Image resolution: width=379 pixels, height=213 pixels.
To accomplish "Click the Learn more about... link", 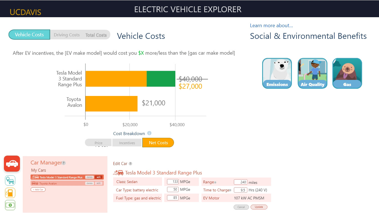I will point(271,26).
